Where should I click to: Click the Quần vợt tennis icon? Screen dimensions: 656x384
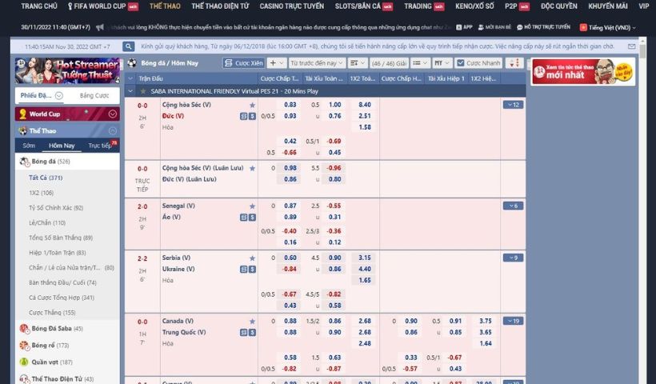[24, 362]
